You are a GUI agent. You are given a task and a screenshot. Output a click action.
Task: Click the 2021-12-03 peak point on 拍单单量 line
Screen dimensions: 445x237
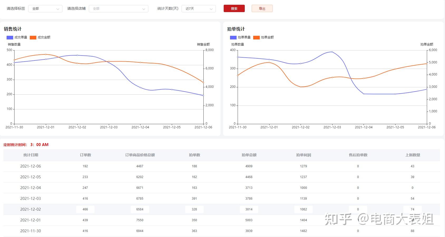[332, 52]
